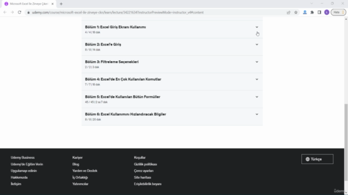Expand Bölüm 6: Hızlandıracak Bilgiler chevron
The height and width of the screenshot is (195, 348).
tap(257, 114)
